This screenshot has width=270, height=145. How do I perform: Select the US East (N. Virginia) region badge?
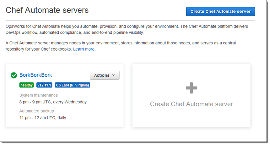(x=72, y=85)
